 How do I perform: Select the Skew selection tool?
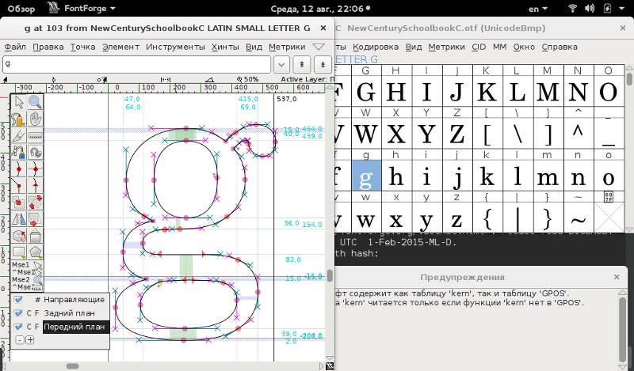coord(35,219)
